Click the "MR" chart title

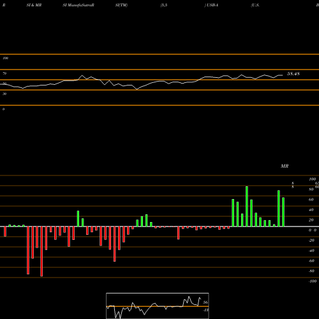pyautogui.click(x=285, y=166)
